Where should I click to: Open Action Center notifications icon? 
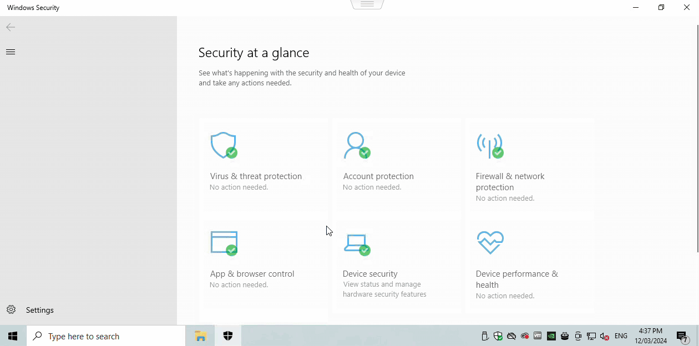683,336
